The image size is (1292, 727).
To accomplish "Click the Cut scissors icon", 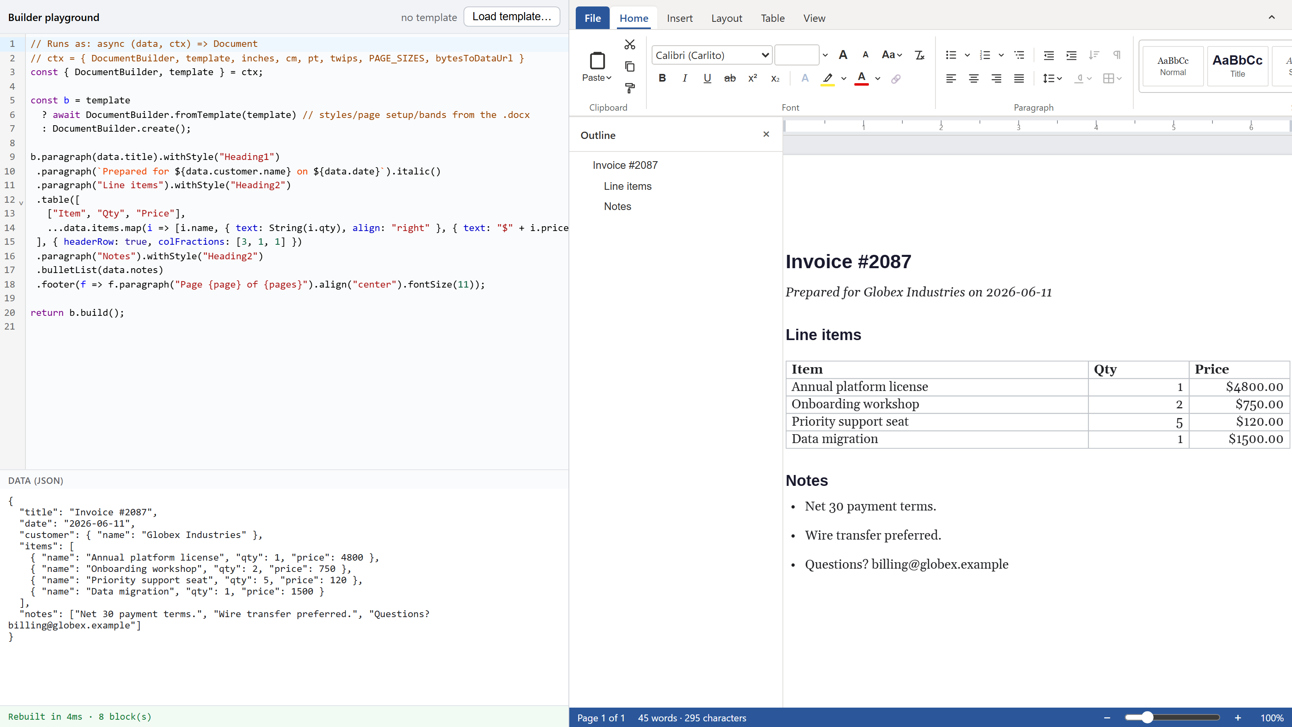I will [x=629, y=45].
